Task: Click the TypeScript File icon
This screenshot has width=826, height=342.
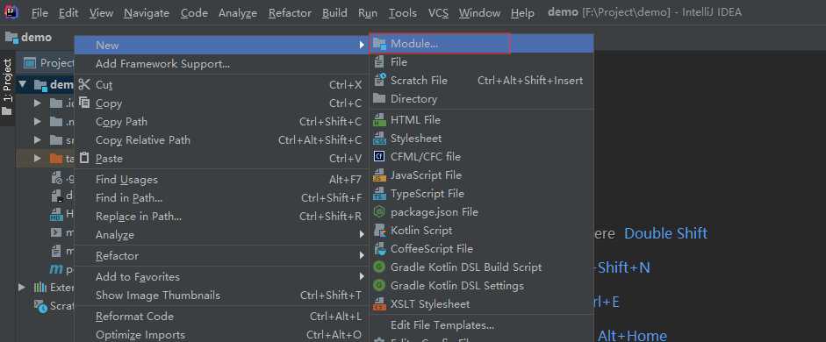Action: click(379, 194)
